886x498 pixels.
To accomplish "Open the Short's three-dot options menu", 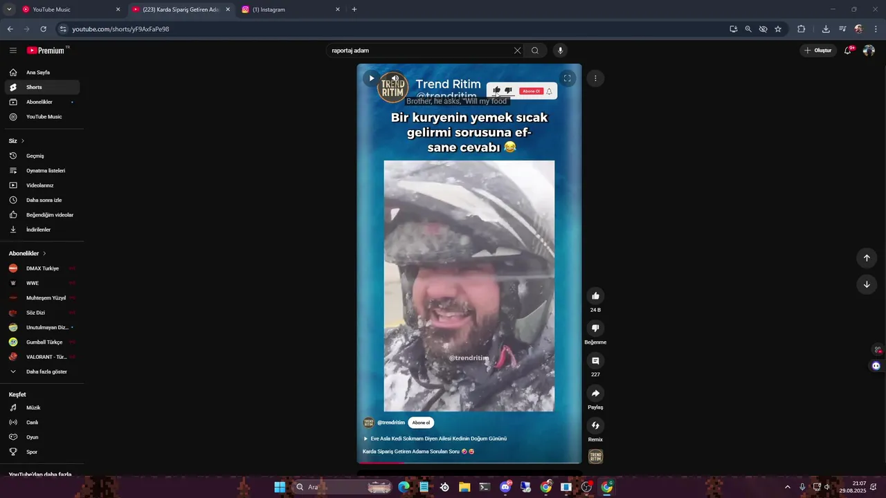I will (x=595, y=78).
